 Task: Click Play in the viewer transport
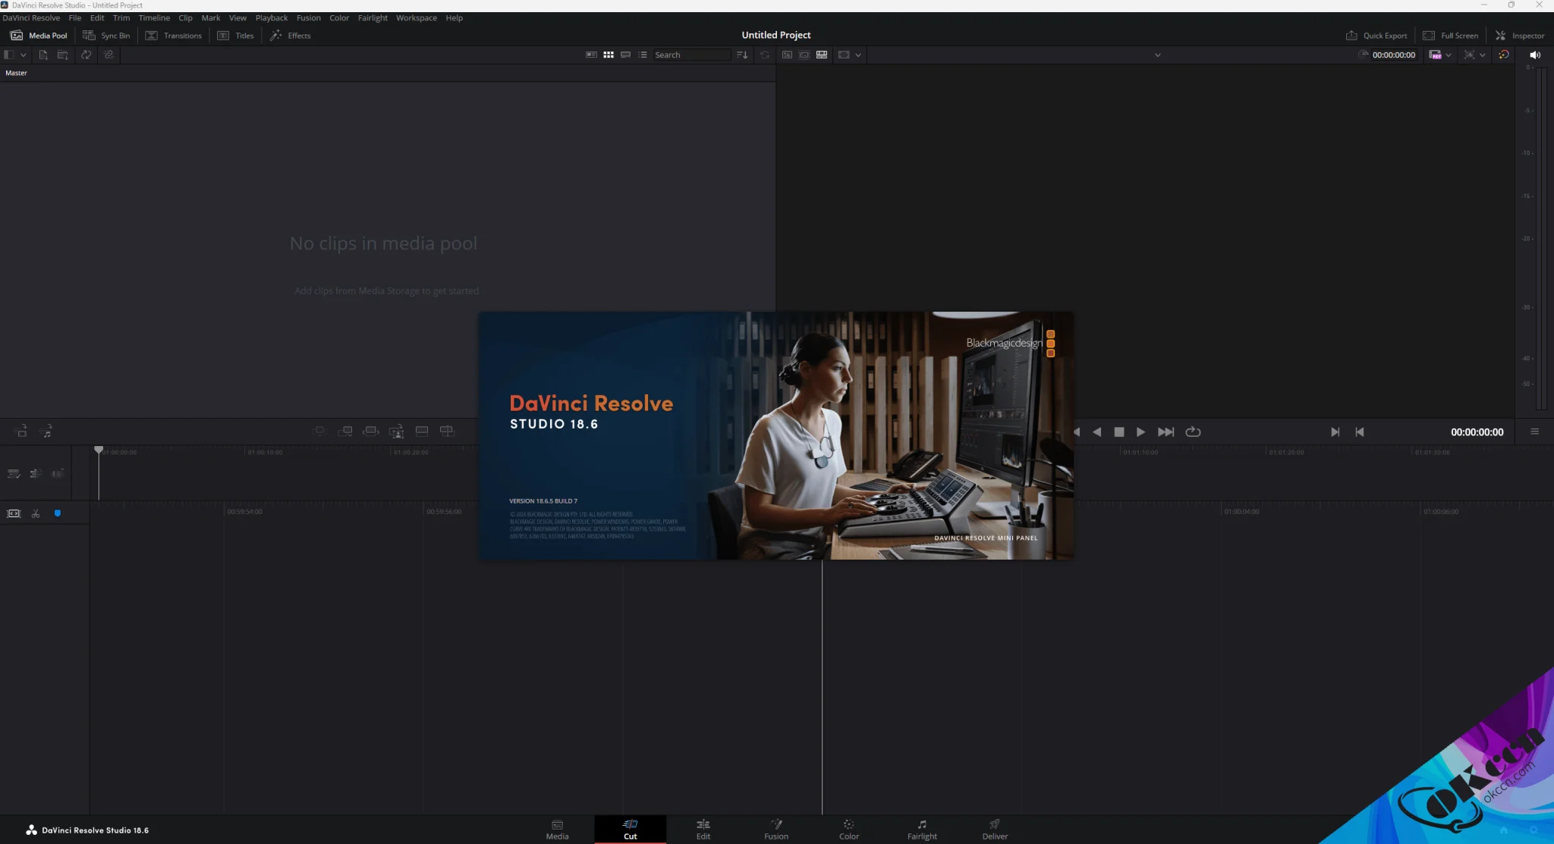click(x=1140, y=432)
